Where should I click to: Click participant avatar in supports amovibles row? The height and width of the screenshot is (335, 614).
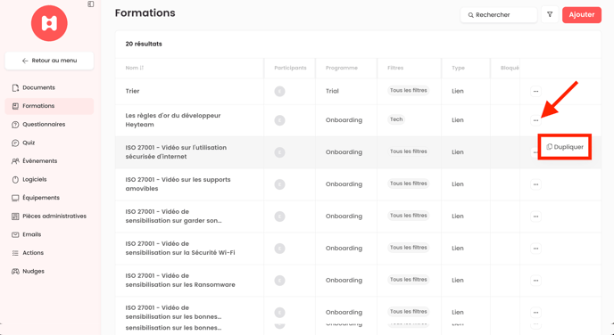[x=279, y=184]
